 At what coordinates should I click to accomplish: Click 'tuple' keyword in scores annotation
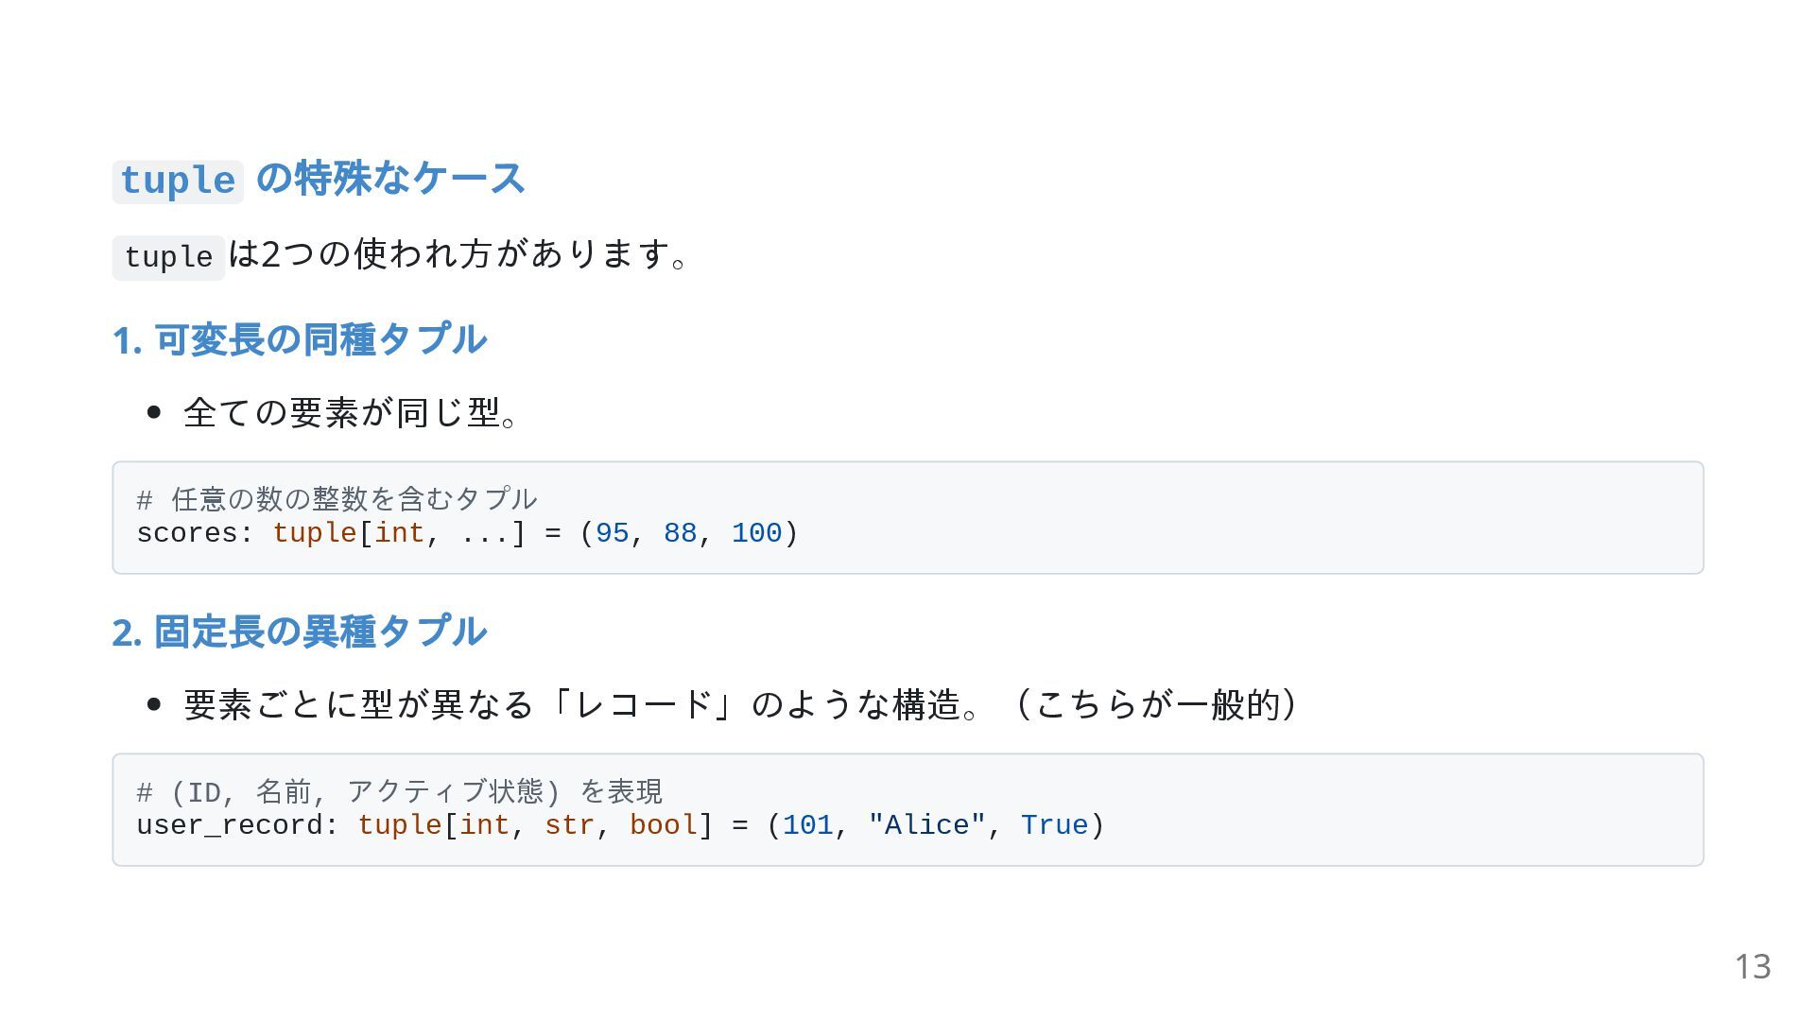pos(315,533)
